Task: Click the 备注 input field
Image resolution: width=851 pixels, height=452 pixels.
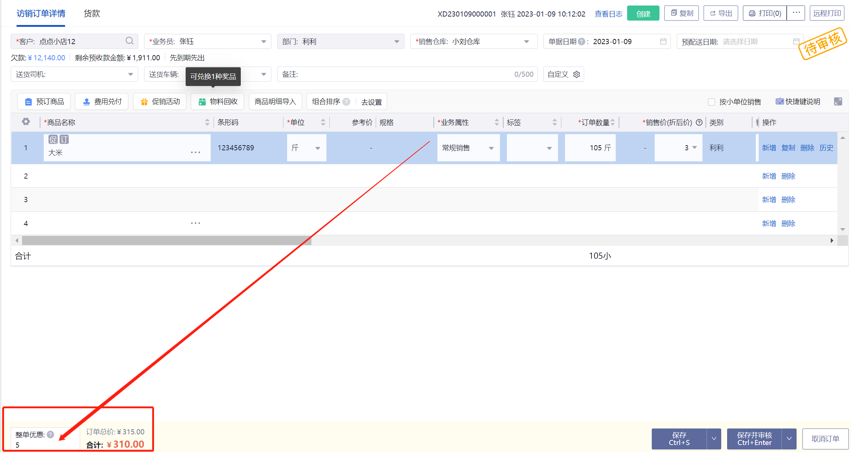Action: (x=407, y=74)
